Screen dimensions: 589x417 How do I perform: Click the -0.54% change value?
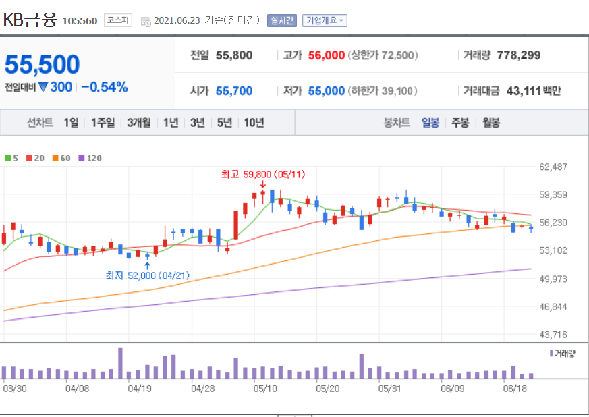pyautogui.click(x=105, y=87)
